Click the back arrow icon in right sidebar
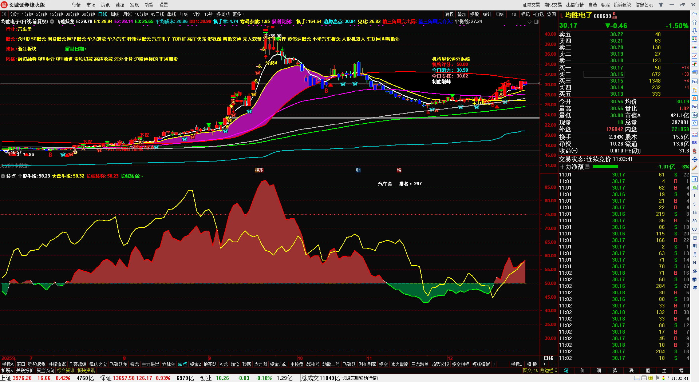 695,14
